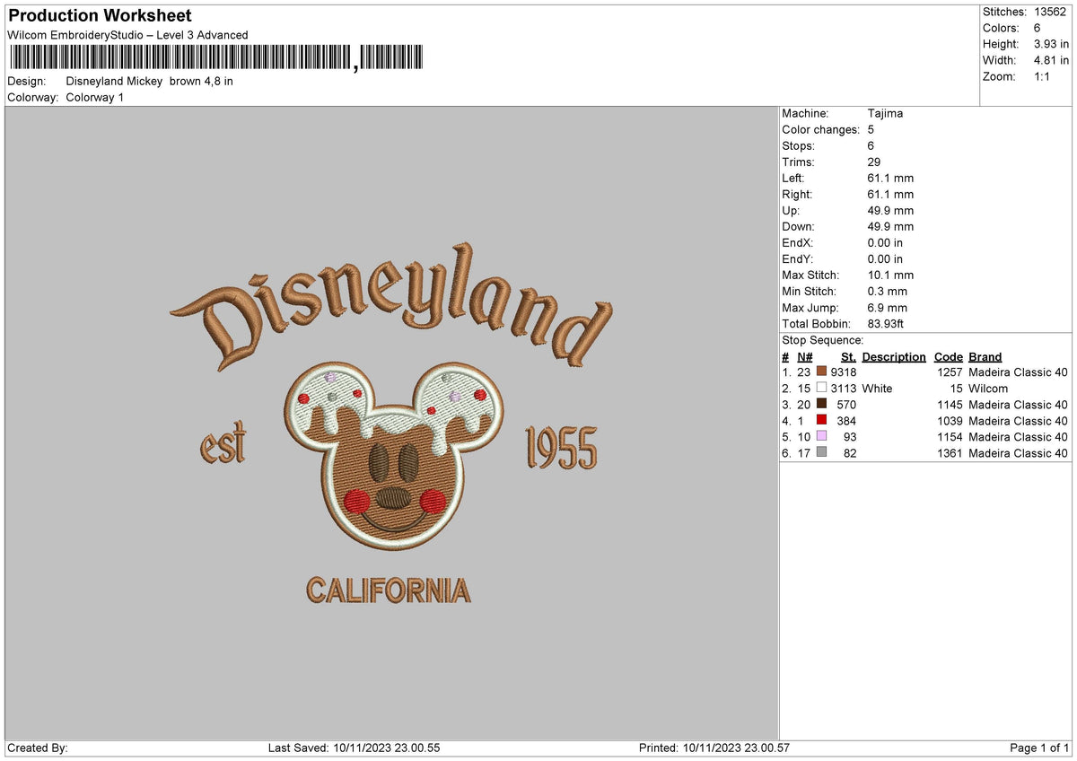This screenshot has width=1077, height=761.
Task: Click the dark brown swatch in stop 3
Action: click(x=821, y=405)
